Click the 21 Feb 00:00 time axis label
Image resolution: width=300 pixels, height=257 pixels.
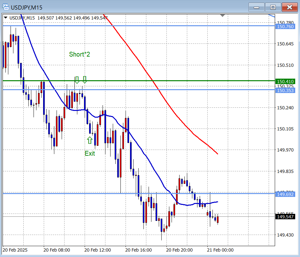tap(220, 250)
